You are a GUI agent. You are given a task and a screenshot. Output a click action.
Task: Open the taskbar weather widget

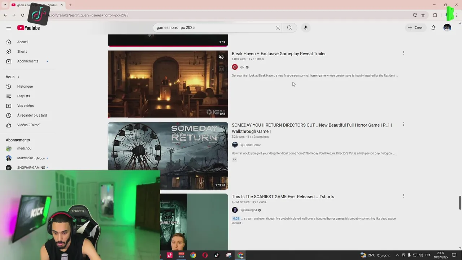(375, 255)
